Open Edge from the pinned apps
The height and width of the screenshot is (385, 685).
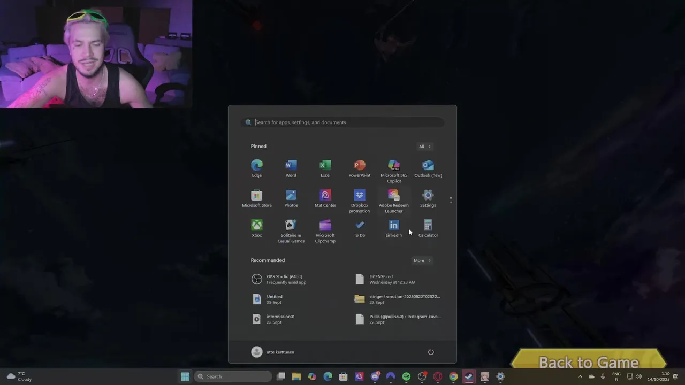(x=257, y=168)
